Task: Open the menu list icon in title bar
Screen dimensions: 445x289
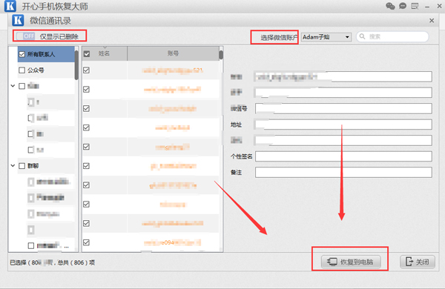Action: (415, 6)
